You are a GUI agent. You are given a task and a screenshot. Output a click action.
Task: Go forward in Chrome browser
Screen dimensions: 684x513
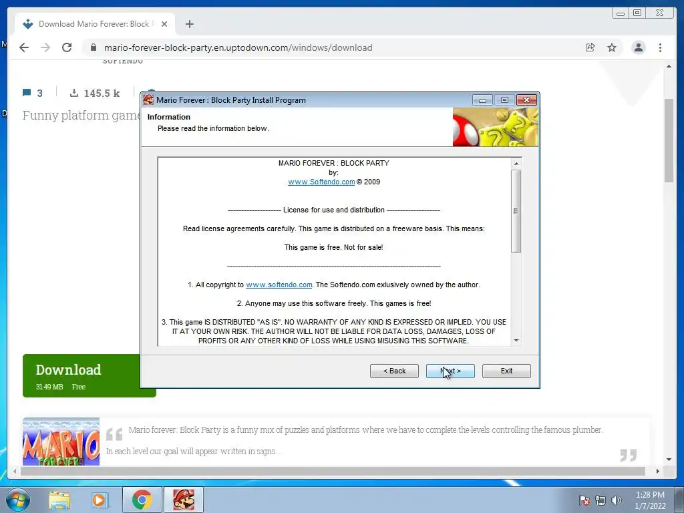(45, 47)
